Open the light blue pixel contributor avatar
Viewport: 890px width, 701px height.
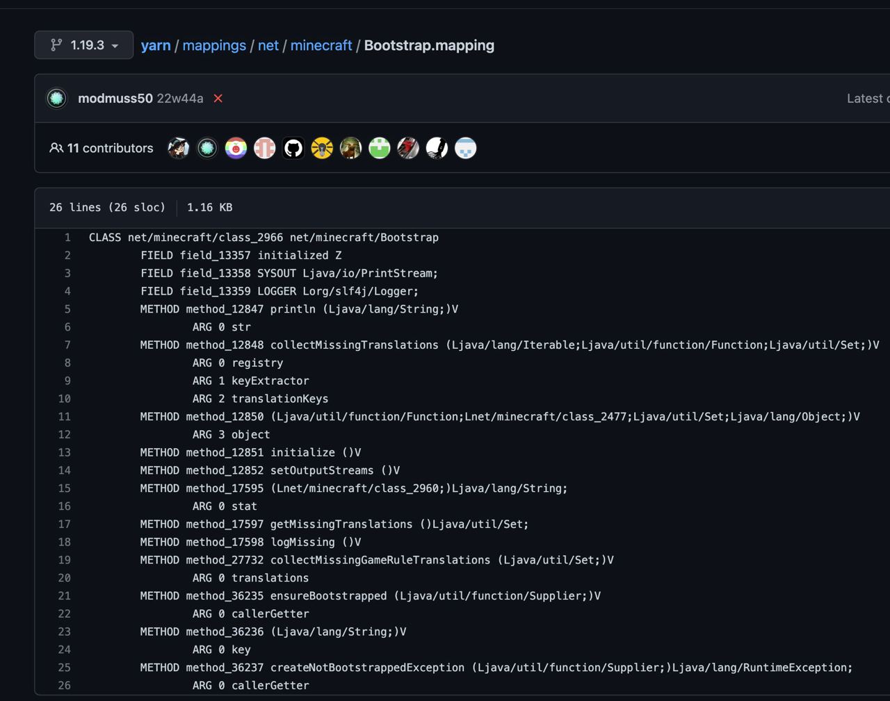click(465, 148)
